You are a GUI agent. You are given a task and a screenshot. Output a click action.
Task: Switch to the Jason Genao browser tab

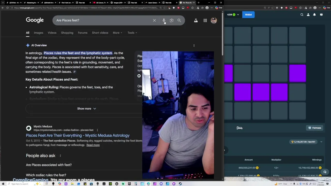153,3
